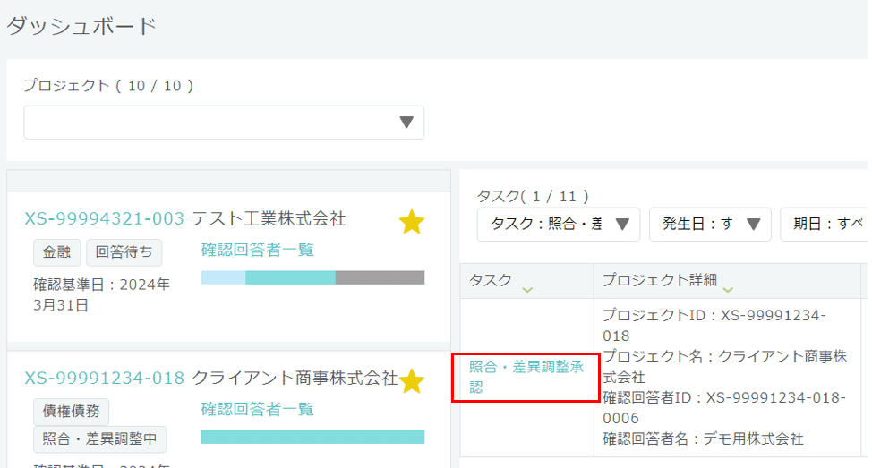Click the クライアント商事 teal progress bar
The height and width of the screenshot is (468, 872).
pos(312,437)
